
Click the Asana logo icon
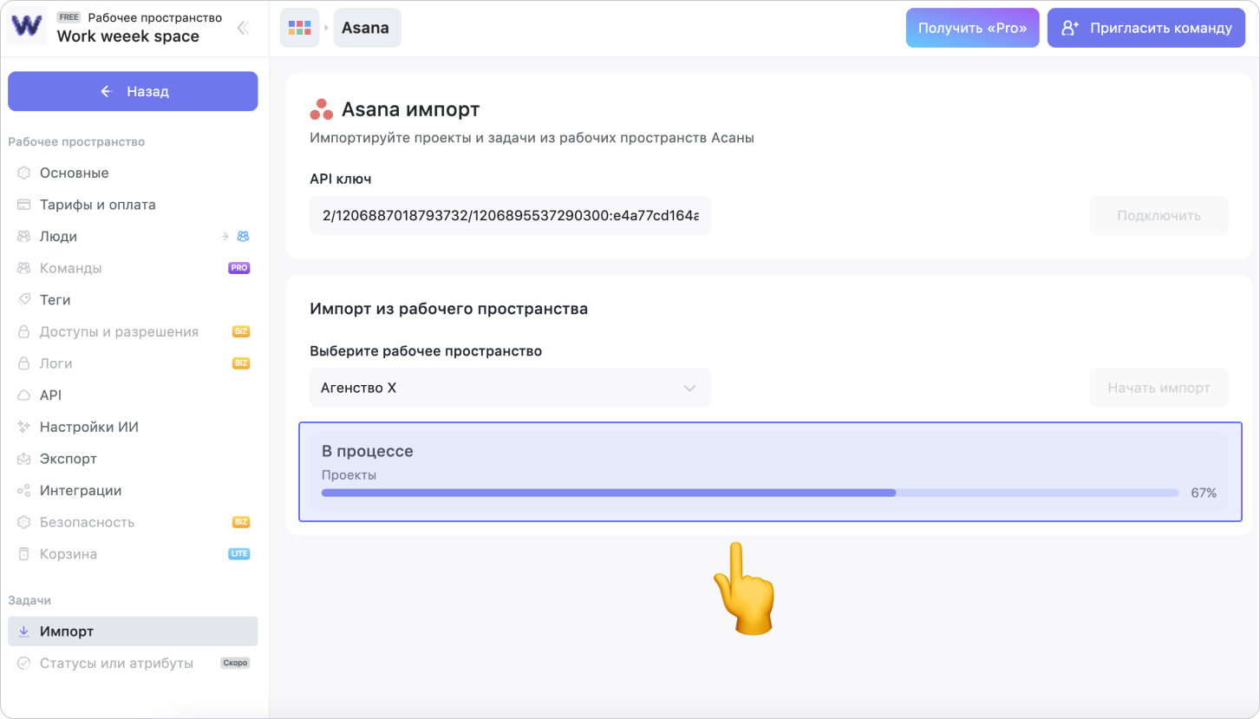[321, 109]
